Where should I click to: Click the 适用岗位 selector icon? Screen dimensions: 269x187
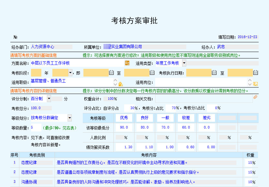tap(255, 84)
